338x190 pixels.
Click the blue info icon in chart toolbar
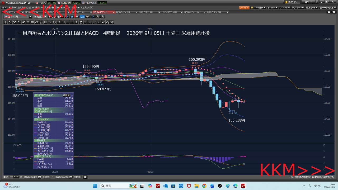click(x=72, y=17)
